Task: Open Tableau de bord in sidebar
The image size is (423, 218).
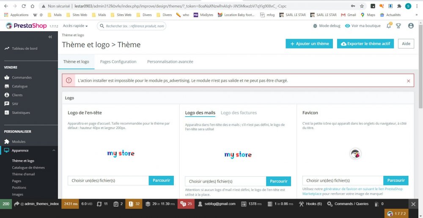Action: pyautogui.click(x=21, y=48)
